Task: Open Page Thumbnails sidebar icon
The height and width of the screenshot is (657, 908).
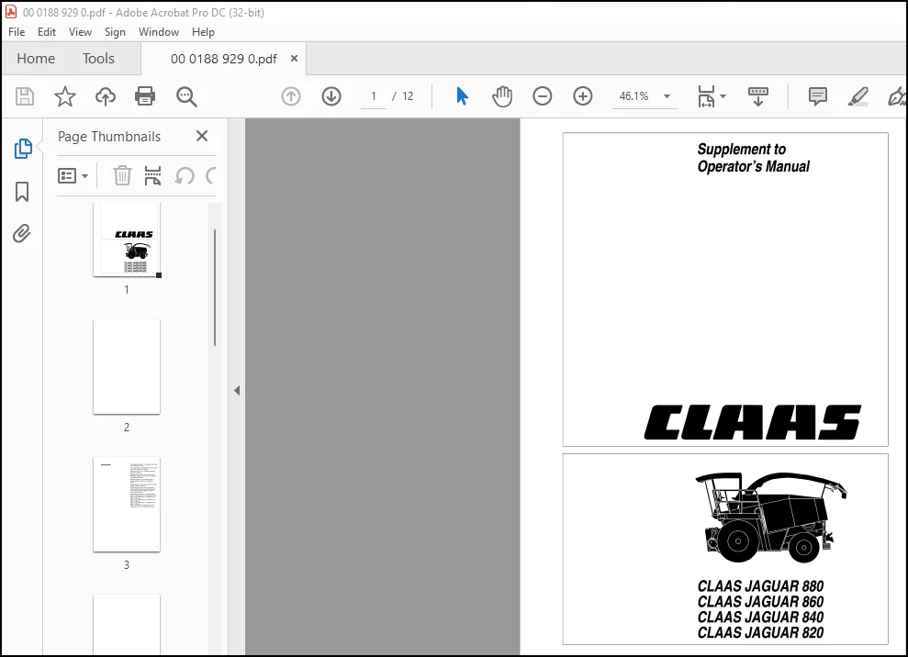Action: 23,149
